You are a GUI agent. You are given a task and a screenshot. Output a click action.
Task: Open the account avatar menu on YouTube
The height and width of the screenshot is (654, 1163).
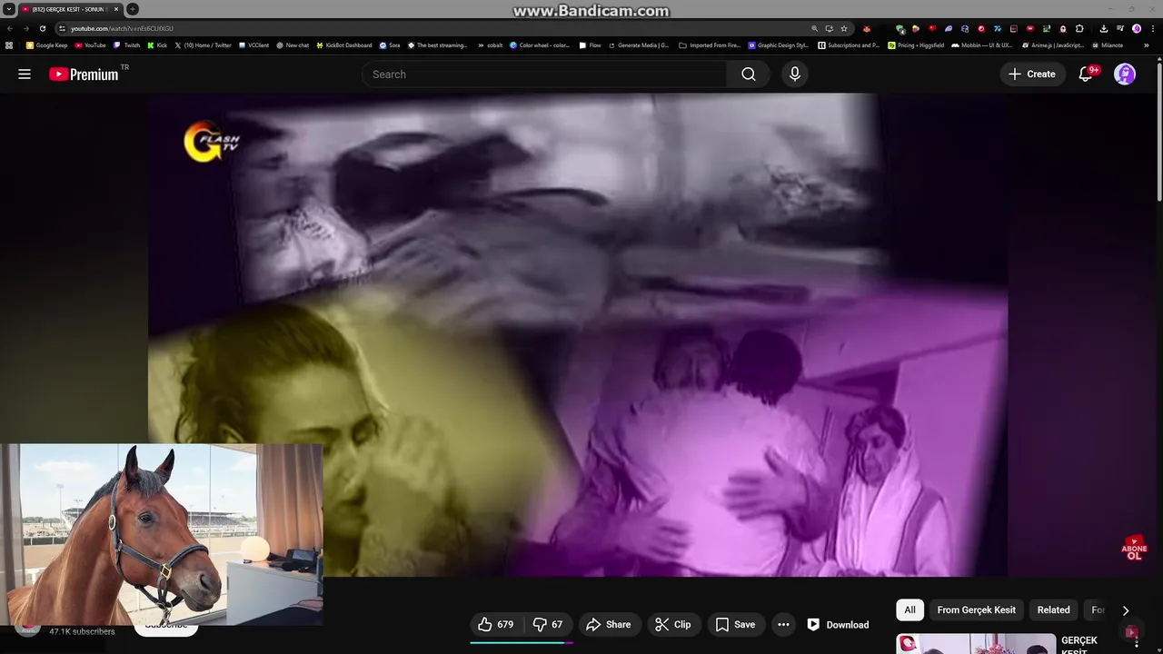(x=1125, y=74)
